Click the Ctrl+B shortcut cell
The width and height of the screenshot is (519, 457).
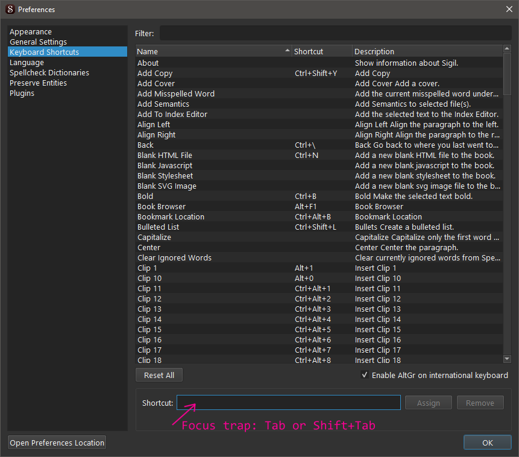(x=322, y=197)
